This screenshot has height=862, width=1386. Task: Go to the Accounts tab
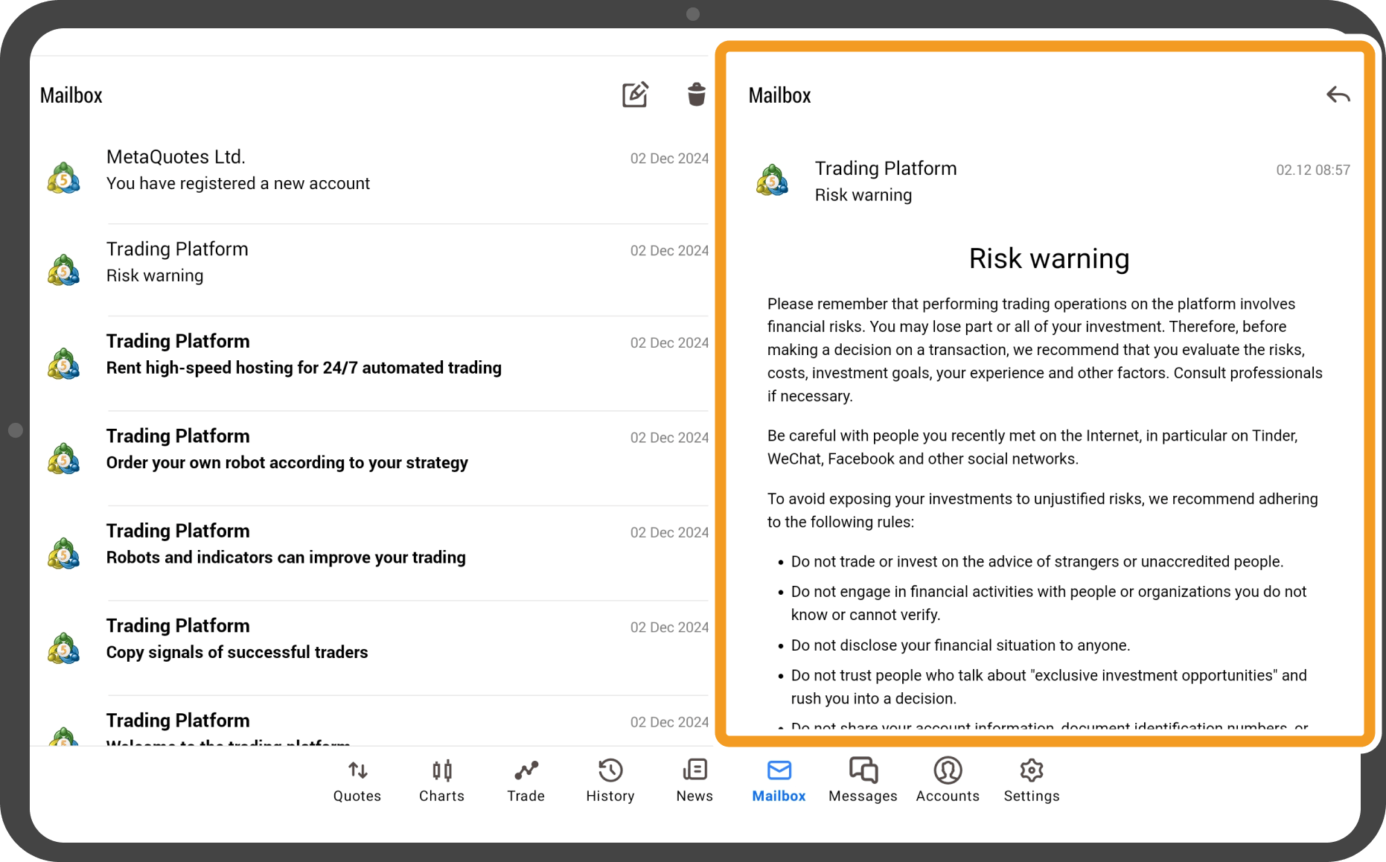948,780
